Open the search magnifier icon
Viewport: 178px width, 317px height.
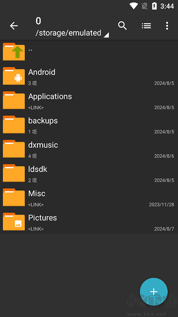pos(122,26)
